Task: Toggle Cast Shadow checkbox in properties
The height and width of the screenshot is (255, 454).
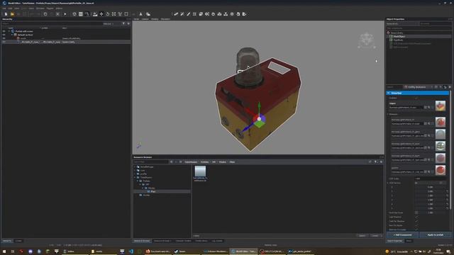Action: click(416, 217)
